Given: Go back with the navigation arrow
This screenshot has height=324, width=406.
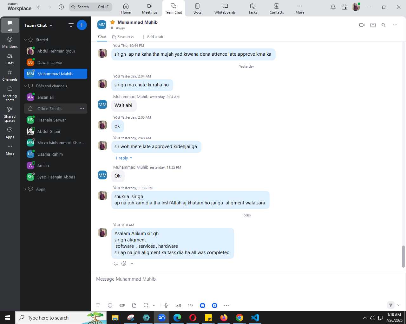Looking at the screenshot, I should point(38,7).
